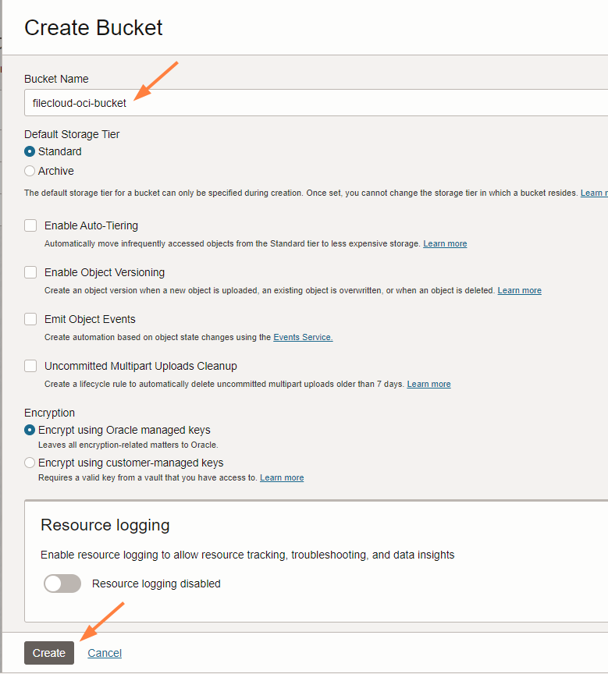Select the Archive storage tier

[30, 171]
